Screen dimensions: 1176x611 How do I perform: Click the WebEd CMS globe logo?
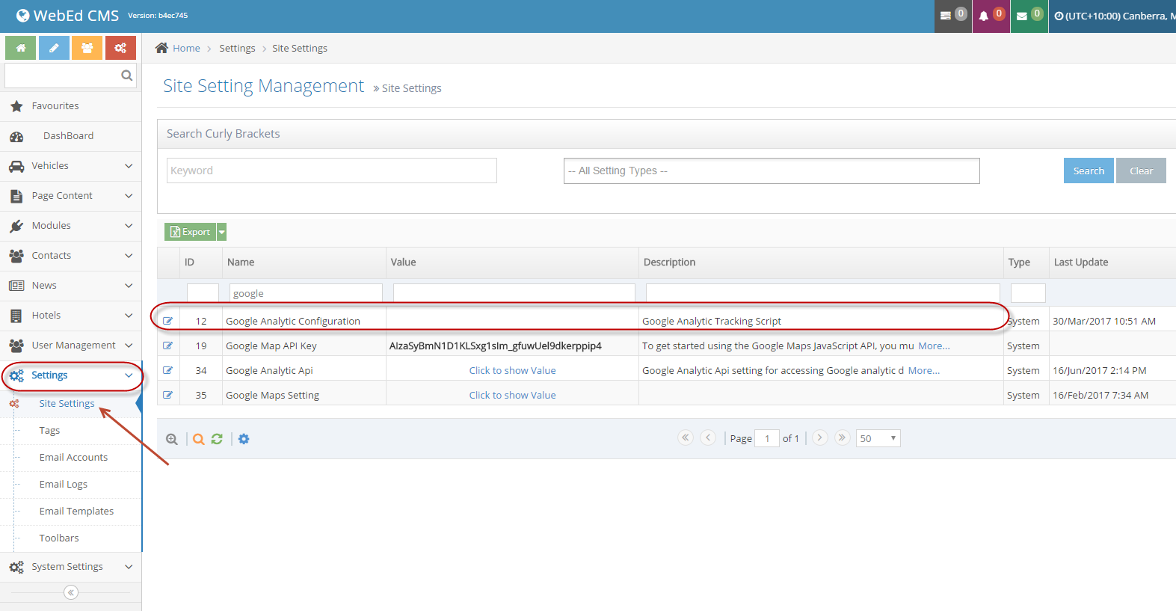[23, 16]
